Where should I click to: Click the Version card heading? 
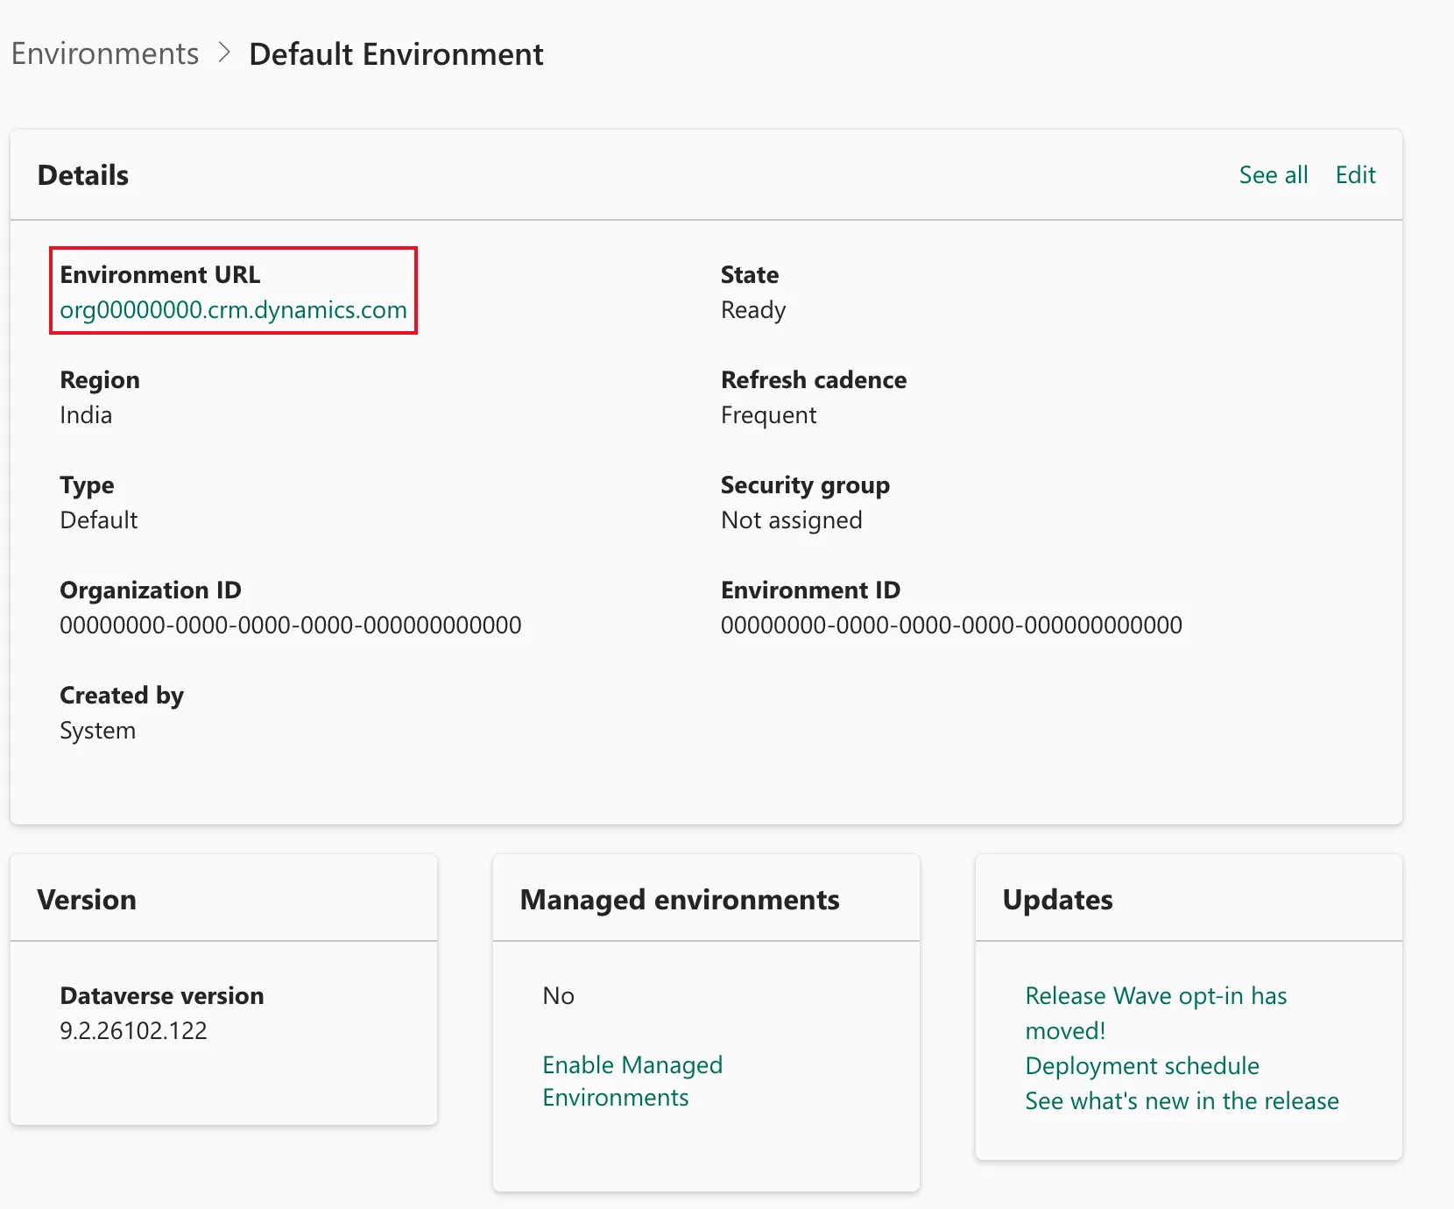[x=87, y=900]
